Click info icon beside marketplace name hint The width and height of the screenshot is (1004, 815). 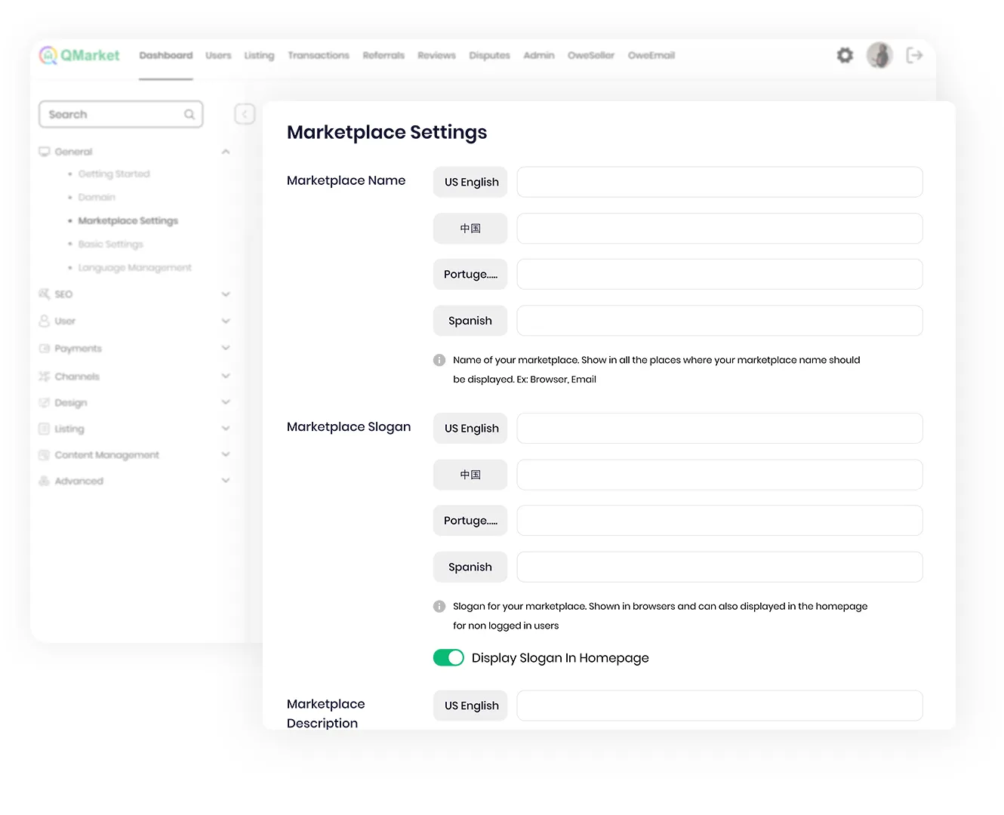click(439, 360)
